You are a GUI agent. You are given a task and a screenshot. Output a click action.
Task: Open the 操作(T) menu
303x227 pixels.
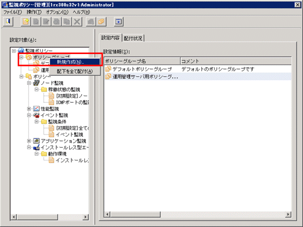coord(34,12)
